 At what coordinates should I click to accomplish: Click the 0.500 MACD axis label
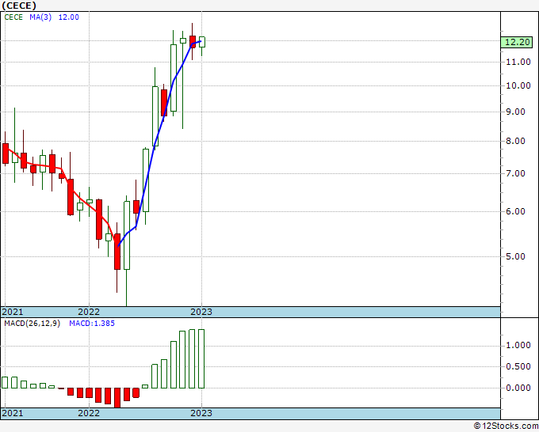(x=518, y=366)
